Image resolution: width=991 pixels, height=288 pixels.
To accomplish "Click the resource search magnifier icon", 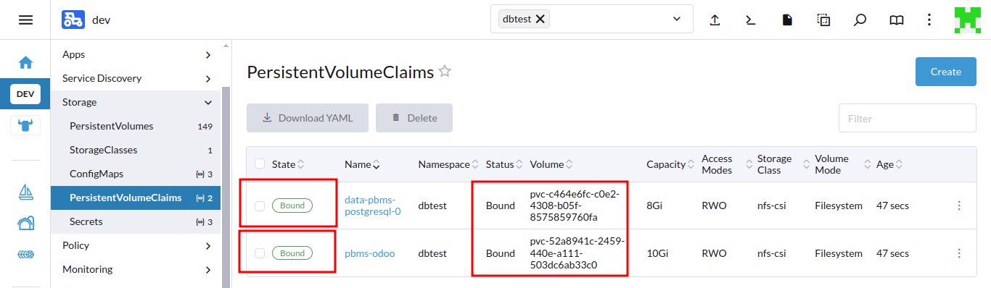I will 860,20.
